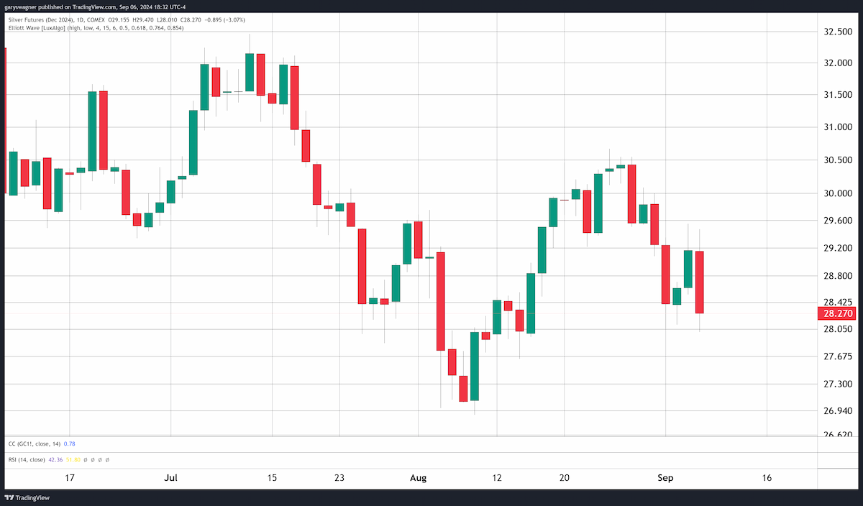The image size is (863, 506).
Task: Click the red 28.270 current price label
Action: [838, 313]
